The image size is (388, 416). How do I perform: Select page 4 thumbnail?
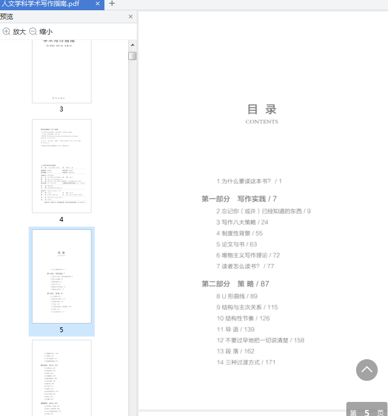[62, 166]
